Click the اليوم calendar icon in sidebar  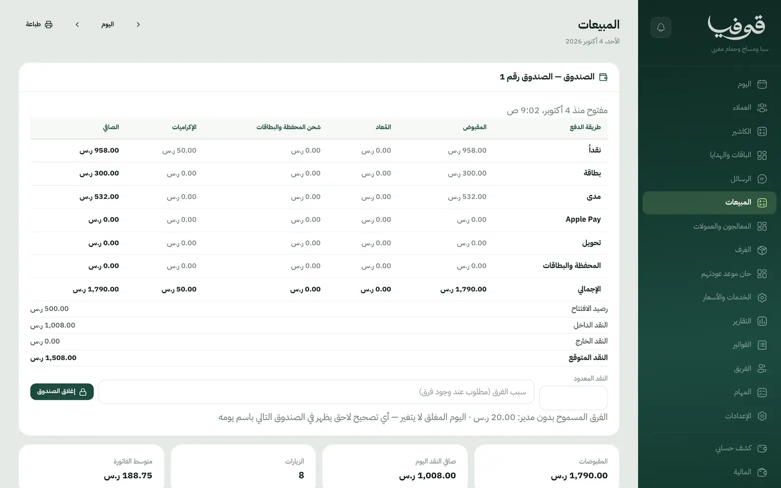point(762,84)
